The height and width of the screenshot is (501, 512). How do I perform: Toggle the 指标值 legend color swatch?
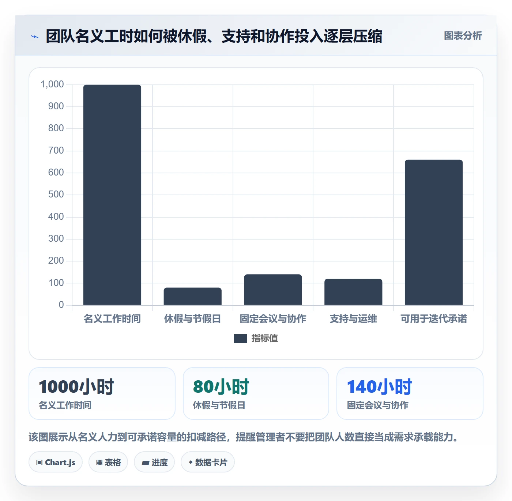point(240,339)
